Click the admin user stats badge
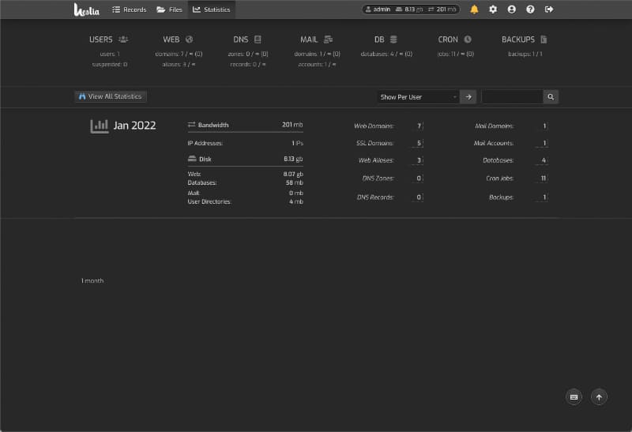 (x=411, y=9)
